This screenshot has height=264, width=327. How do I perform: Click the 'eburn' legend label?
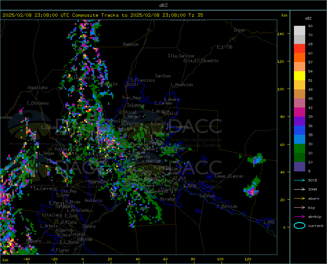coord(314,199)
